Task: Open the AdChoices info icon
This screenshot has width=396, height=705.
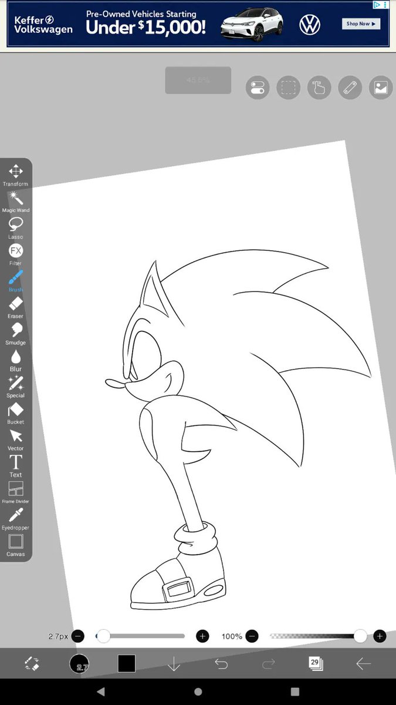Action: tap(377, 5)
